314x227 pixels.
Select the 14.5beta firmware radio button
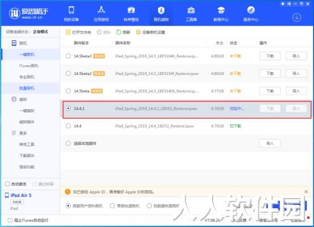[68, 91]
